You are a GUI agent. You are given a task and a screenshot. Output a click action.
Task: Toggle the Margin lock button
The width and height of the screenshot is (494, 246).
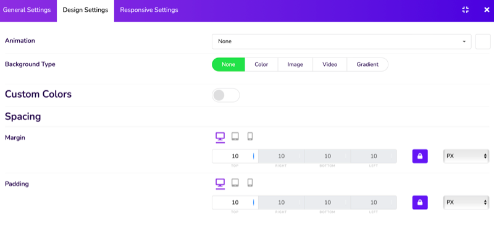point(420,156)
